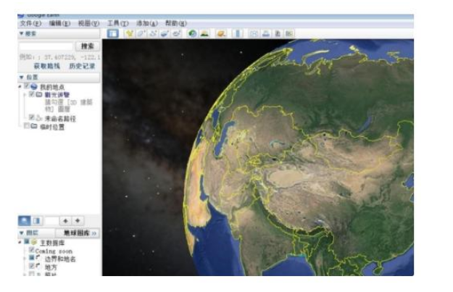Select the 临时位置 tree item
Screen dimensions: 453x292
pyautogui.click(x=52, y=127)
